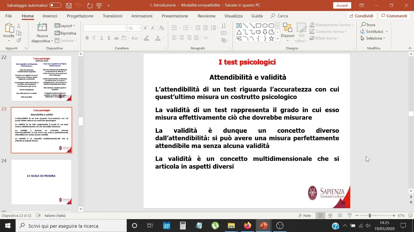
Task: Align text left in paragraph group
Action: click(174, 38)
